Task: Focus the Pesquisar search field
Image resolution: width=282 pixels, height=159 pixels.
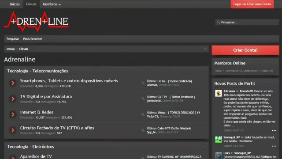Action: pyautogui.click(x=247, y=23)
